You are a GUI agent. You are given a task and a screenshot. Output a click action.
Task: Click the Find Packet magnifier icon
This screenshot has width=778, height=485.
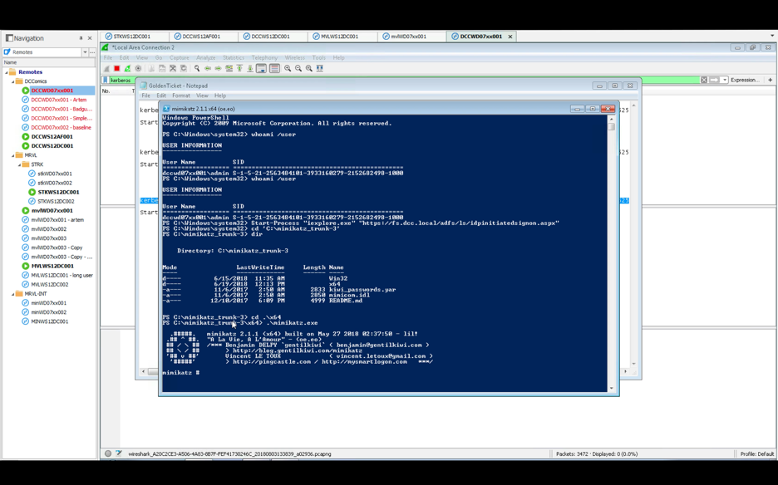pos(197,68)
